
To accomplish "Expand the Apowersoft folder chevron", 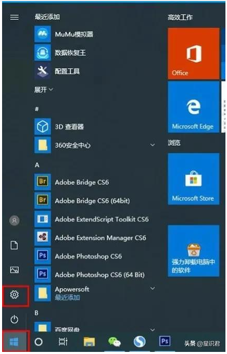I will [x=153, y=288].
